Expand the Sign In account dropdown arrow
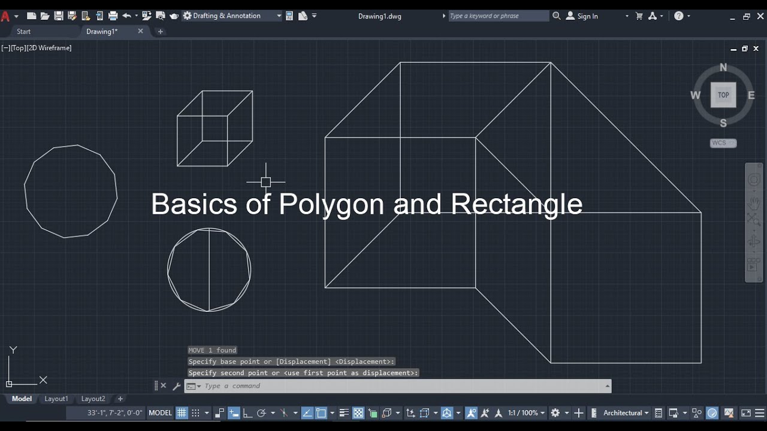 [627, 16]
